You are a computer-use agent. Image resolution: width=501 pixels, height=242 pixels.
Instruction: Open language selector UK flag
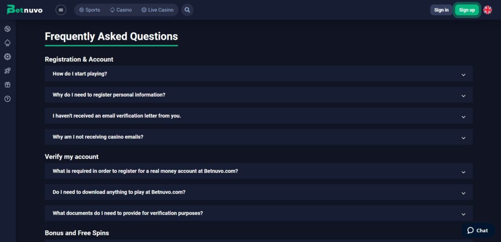(x=487, y=10)
